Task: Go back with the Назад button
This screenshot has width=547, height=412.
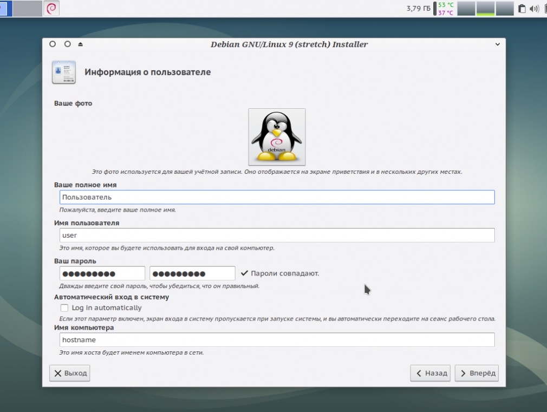Action: 431,373
